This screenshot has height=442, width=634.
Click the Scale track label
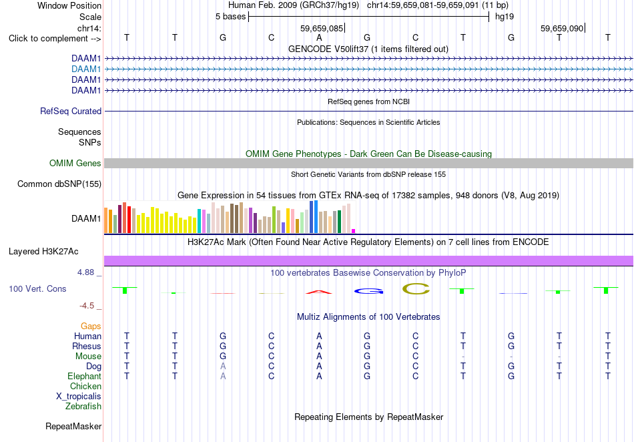pos(90,17)
